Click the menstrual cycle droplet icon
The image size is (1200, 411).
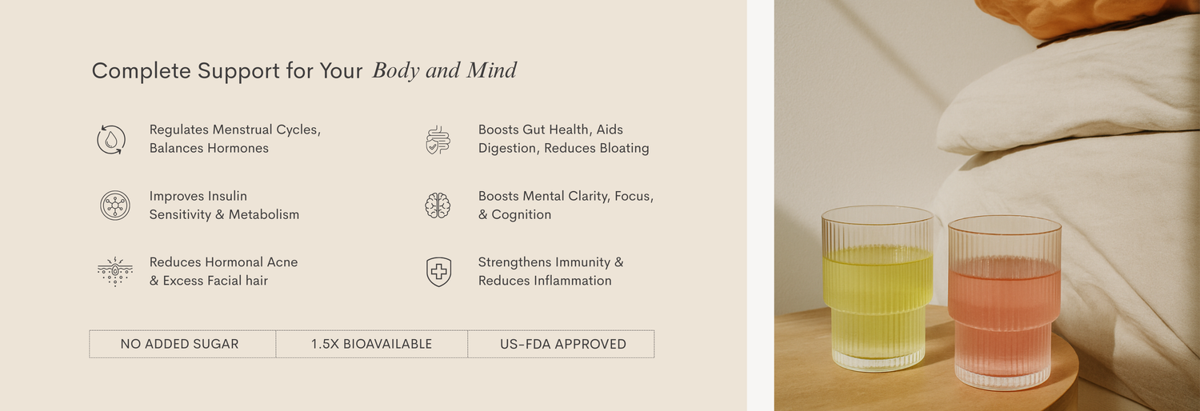tap(111, 139)
